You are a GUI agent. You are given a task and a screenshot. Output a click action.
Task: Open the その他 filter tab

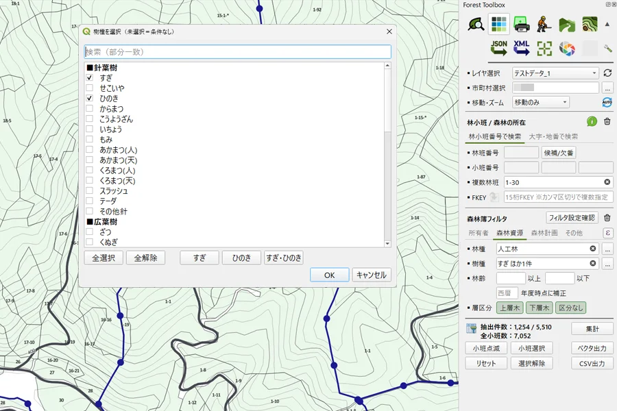[574, 233]
